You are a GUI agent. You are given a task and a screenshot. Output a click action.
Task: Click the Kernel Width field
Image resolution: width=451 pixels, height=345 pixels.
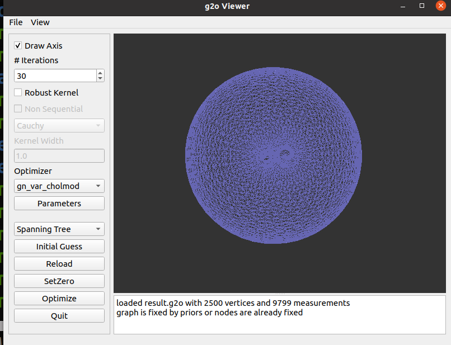(x=59, y=156)
